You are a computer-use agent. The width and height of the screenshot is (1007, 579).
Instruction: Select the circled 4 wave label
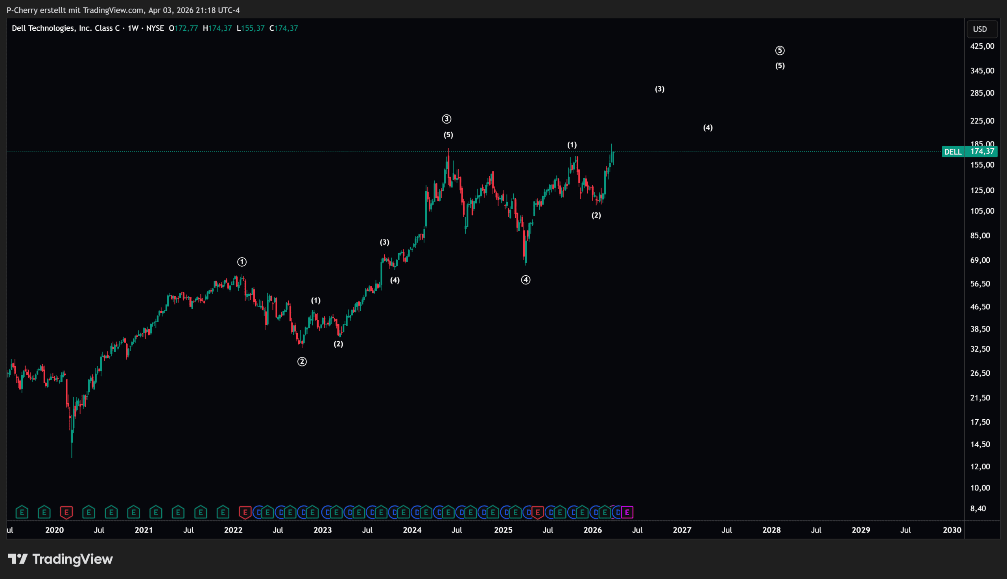(526, 280)
